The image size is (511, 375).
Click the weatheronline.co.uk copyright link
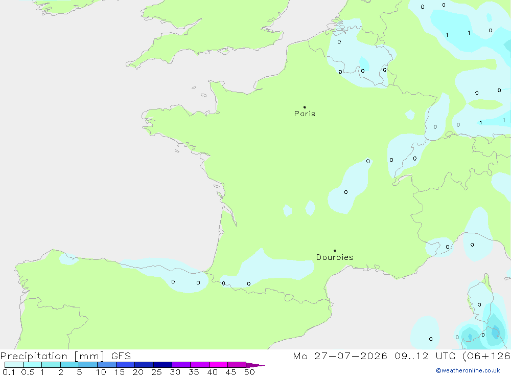point(468,370)
